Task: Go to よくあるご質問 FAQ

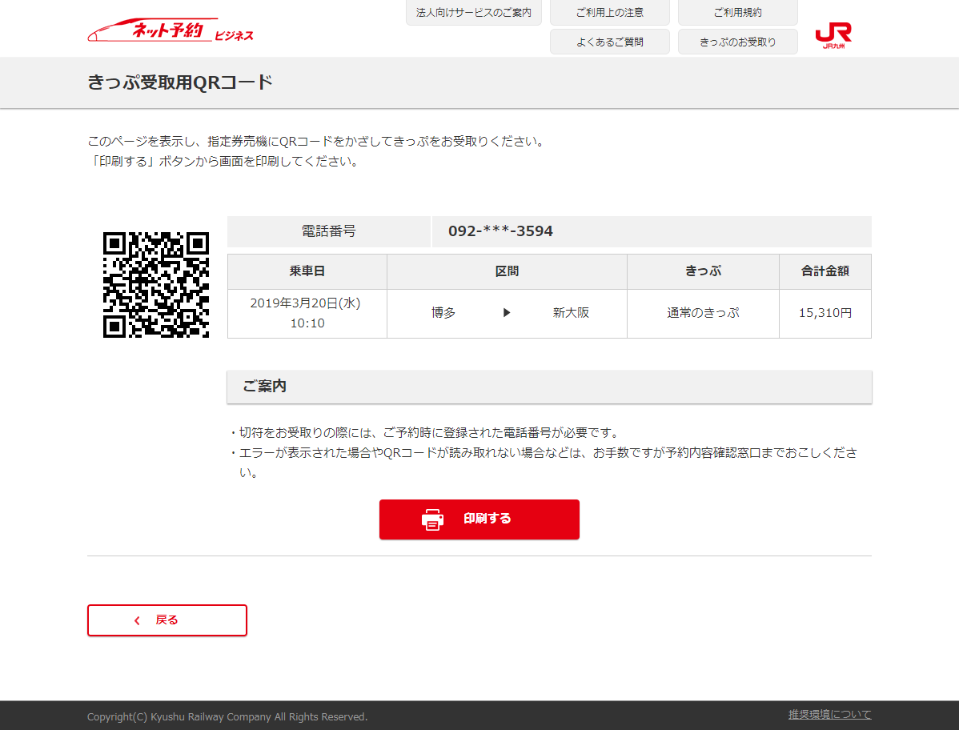Action: [x=609, y=42]
